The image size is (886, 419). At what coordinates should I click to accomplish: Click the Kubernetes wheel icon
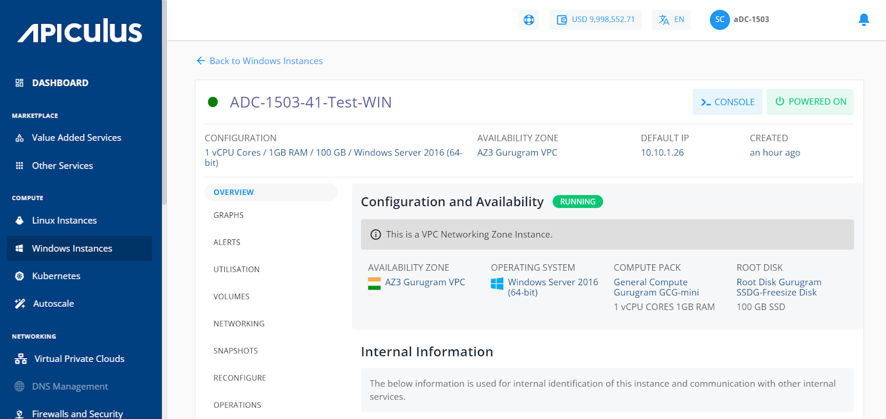[19, 276]
